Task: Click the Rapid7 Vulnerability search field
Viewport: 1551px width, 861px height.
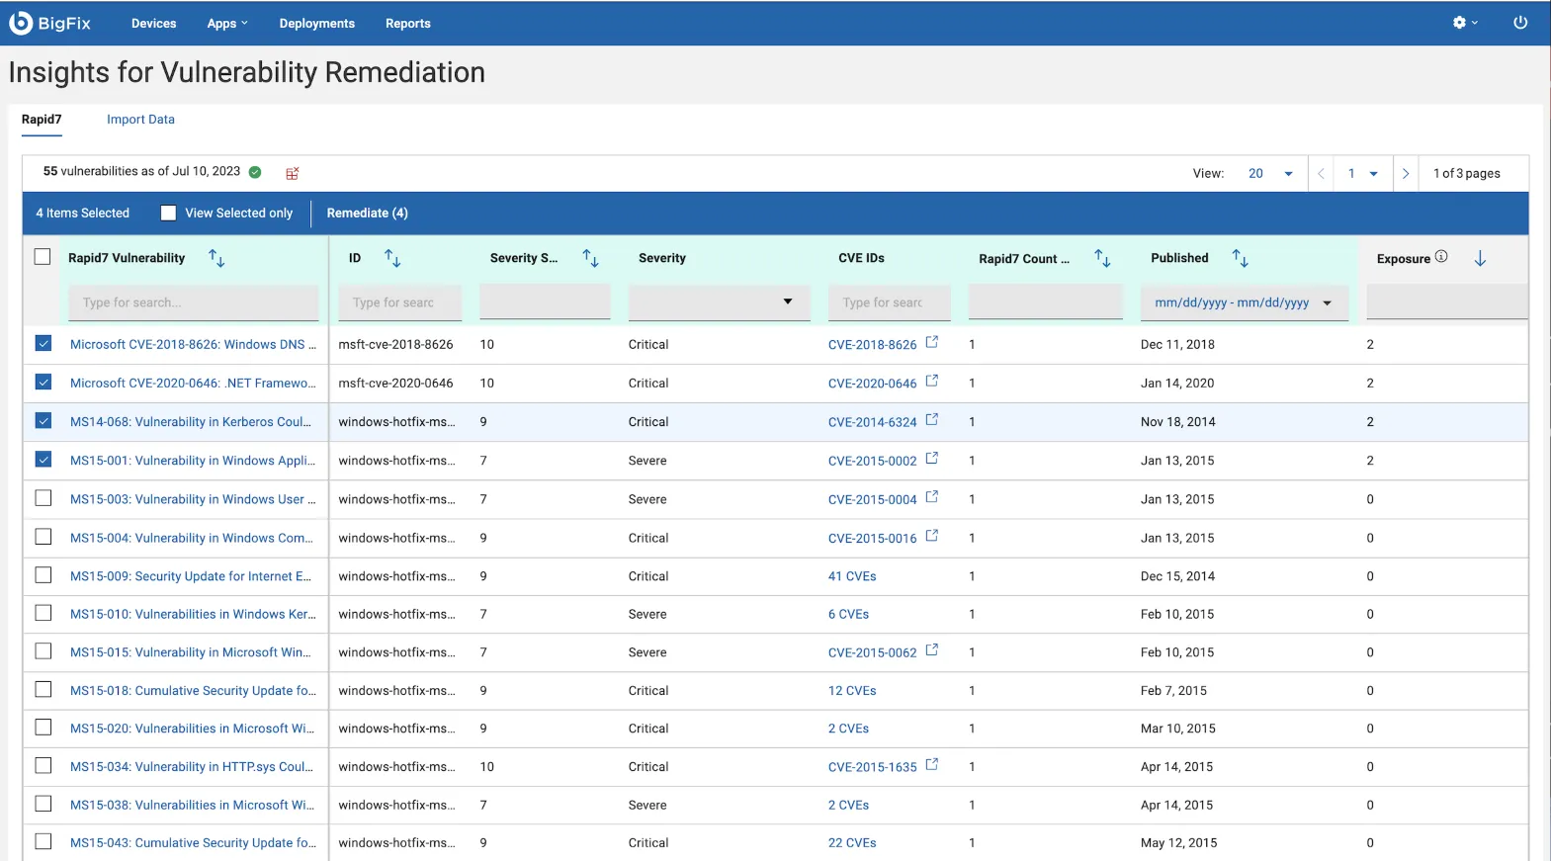Action: (x=193, y=302)
